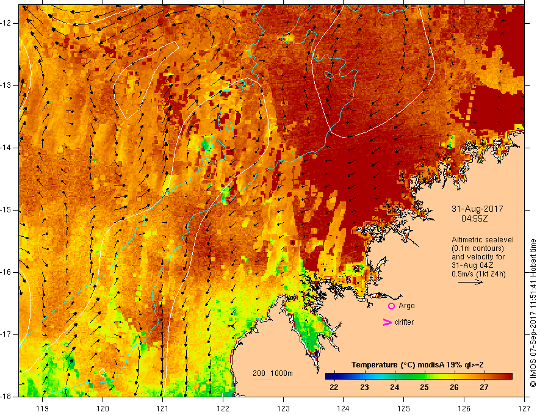Click the cyan 200/1000m contour legend line
This screenshot has height=415, width=537.
point(262,380)
